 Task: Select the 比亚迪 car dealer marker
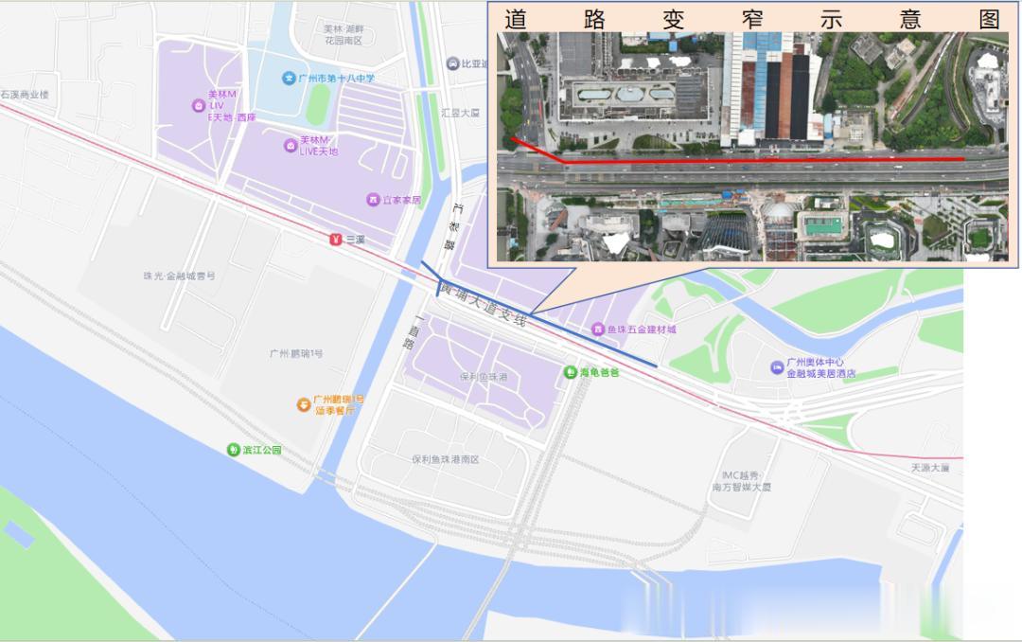point(453,63)
